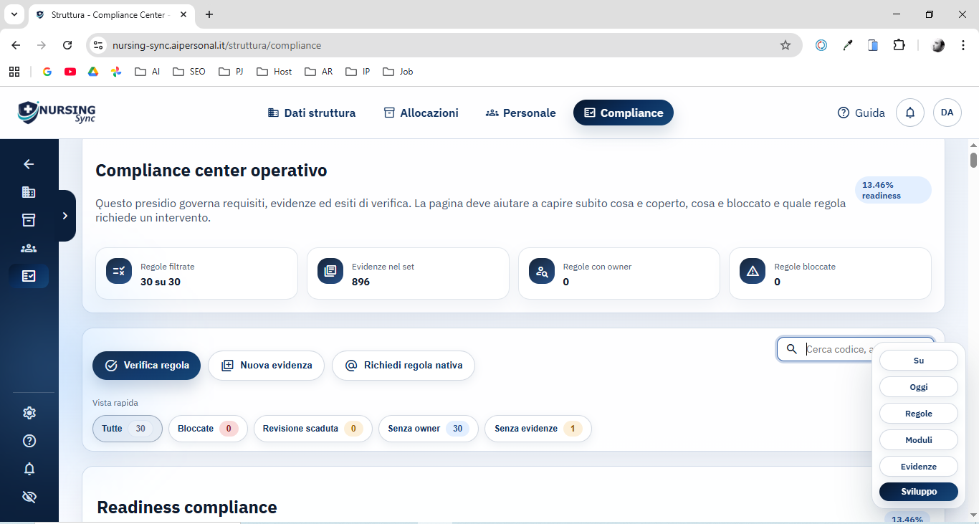The width and height of the screenshot is (979, 524).
Task: Open the bell notifications in sidebar
Action: tap(29, 469)
